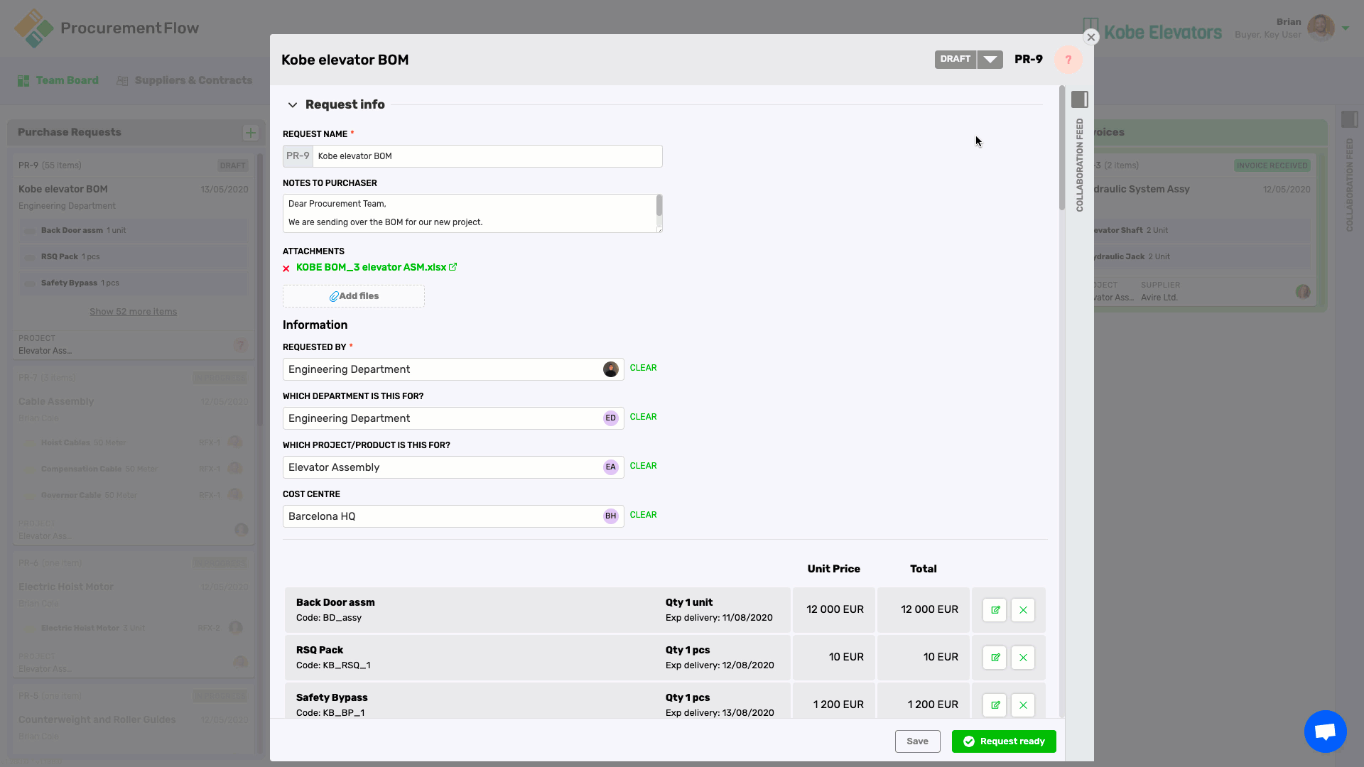Click the question mark on Elevator Ass project
Viewport: 1364px width, 767px height.
click(240, 345)
